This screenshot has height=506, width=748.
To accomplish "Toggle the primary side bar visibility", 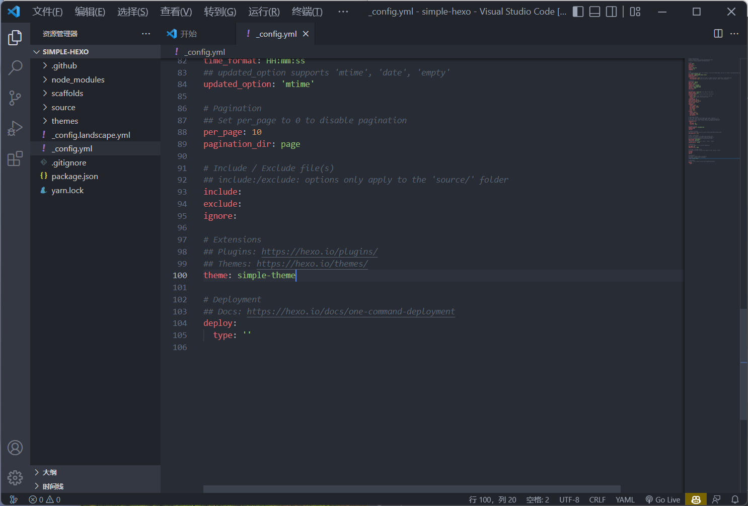I will (x=578, y=12).
